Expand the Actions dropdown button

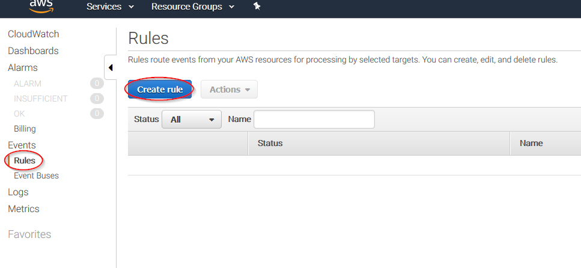(229, 90)
